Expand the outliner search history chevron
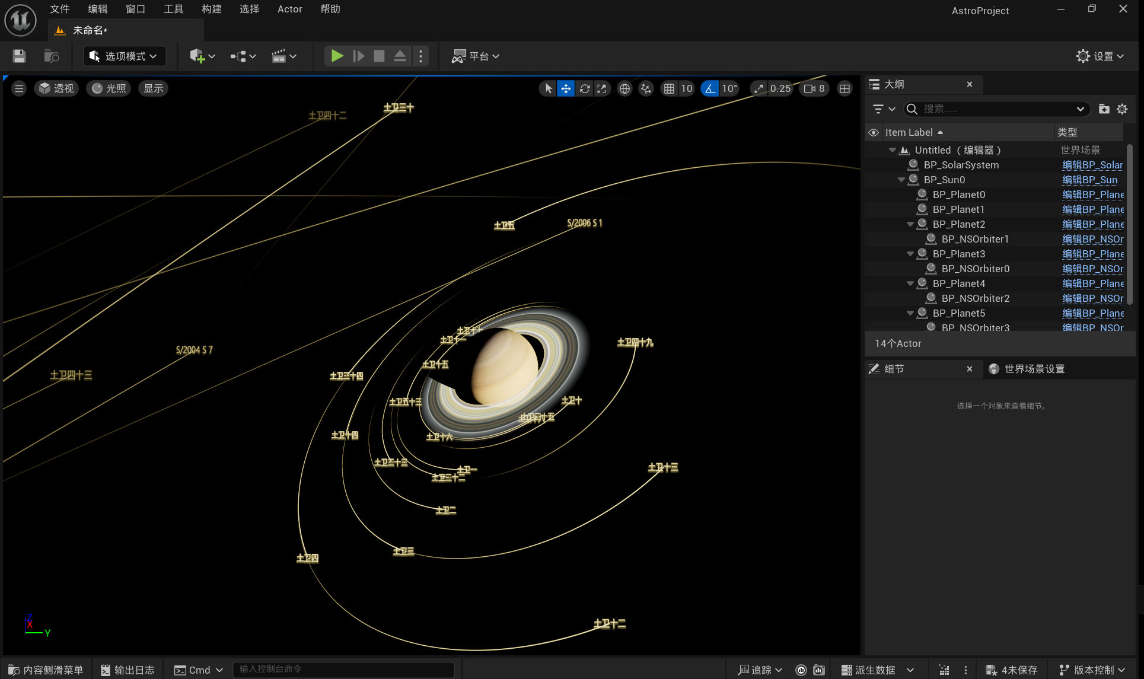The width and height of the screenshot is (1144, 679). (x=1080, y=109)
